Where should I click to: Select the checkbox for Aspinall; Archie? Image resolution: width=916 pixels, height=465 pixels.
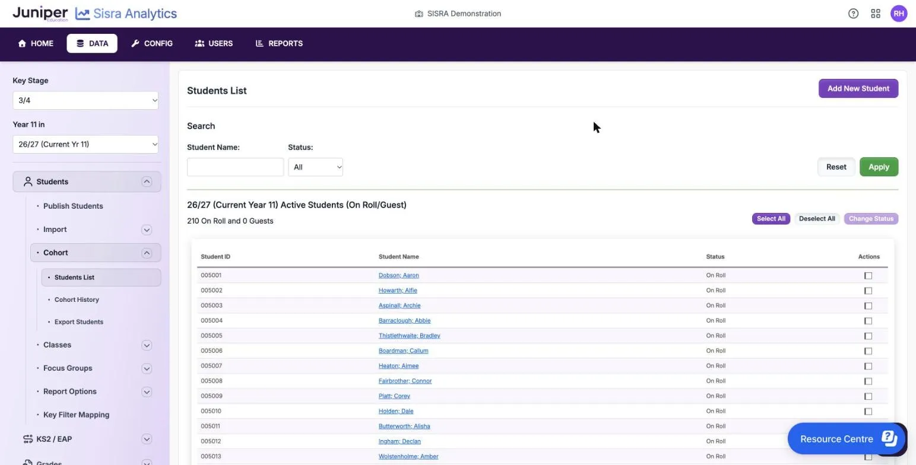point(868,306)
